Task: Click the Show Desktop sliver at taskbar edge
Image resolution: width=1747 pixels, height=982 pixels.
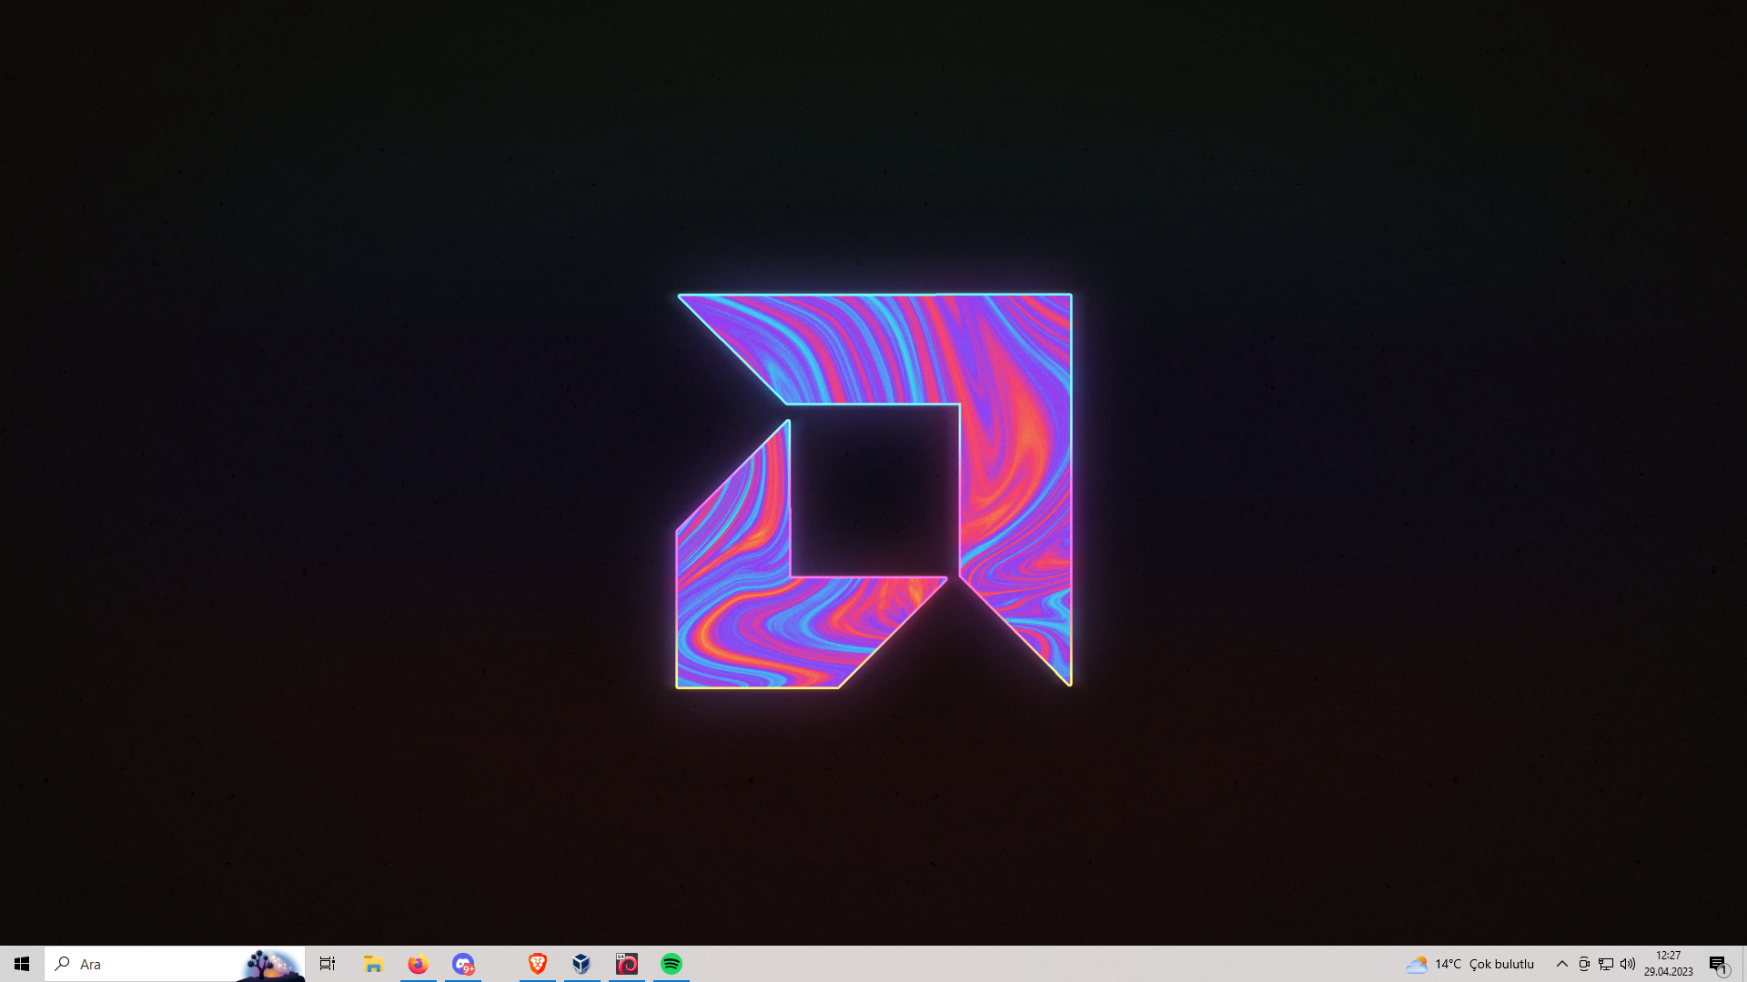Action: [x=1743, y=964]
